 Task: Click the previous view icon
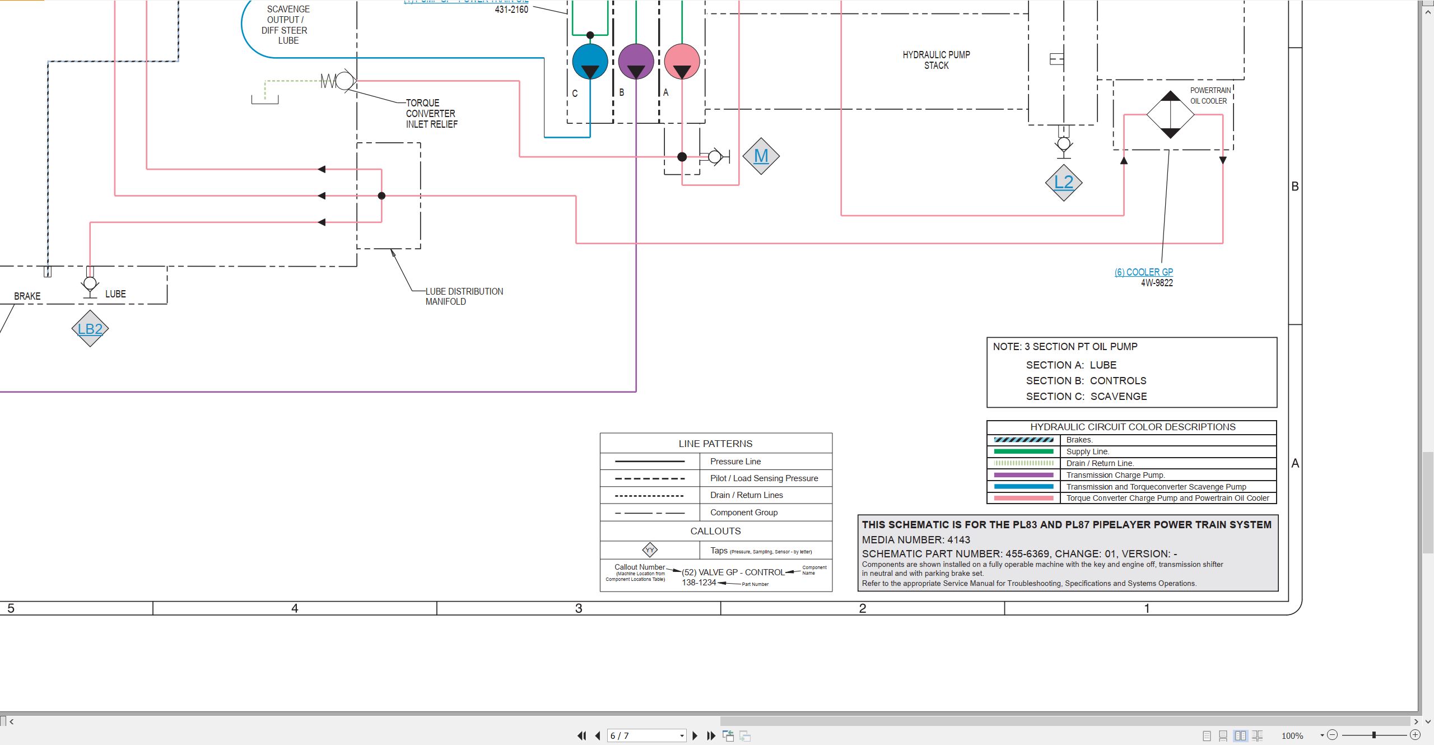728,735
